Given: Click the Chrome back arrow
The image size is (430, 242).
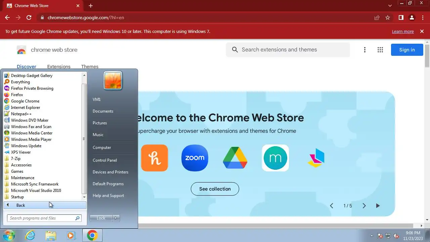Looking at the screenshot, I should (7, 17).
